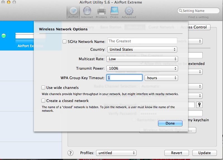This screenshot has height=160, width=223.
Task: Open the hours unit dropdown
Action: point(161,78)
